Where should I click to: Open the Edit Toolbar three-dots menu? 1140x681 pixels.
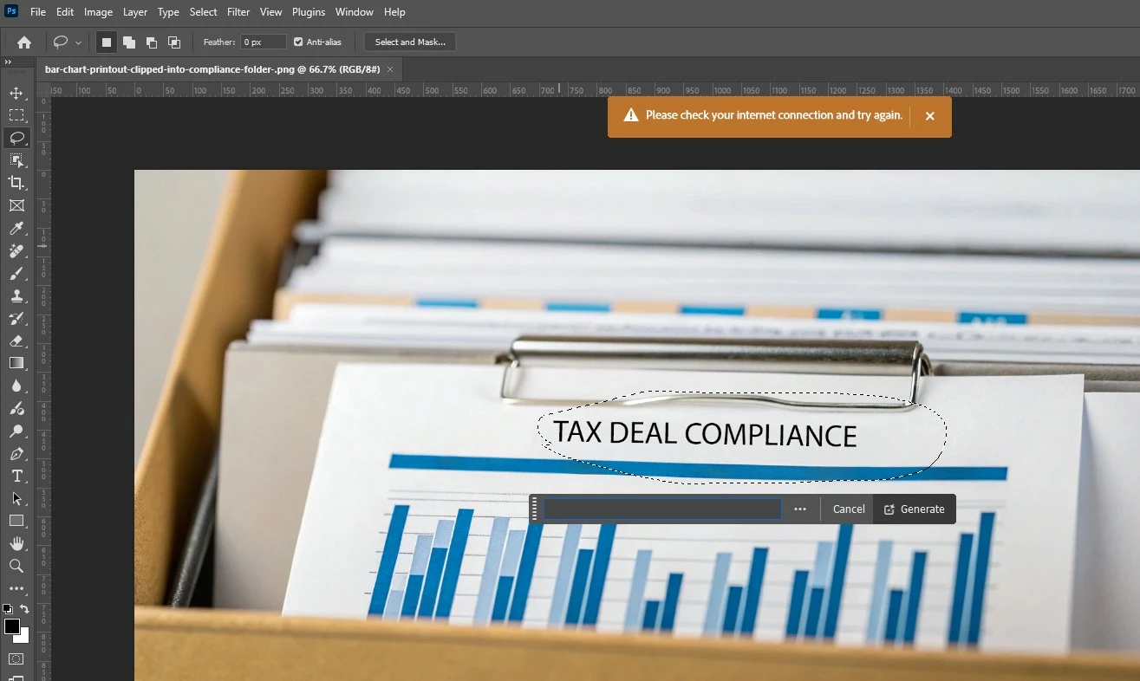16,588
